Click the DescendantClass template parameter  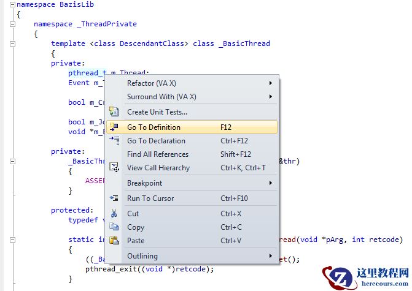click(152, 43)
